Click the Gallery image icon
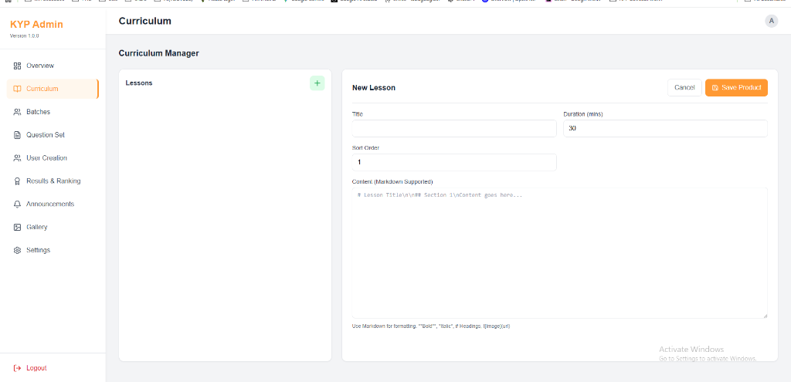Viewport: 791px width, 382px height. click(17, 228)
